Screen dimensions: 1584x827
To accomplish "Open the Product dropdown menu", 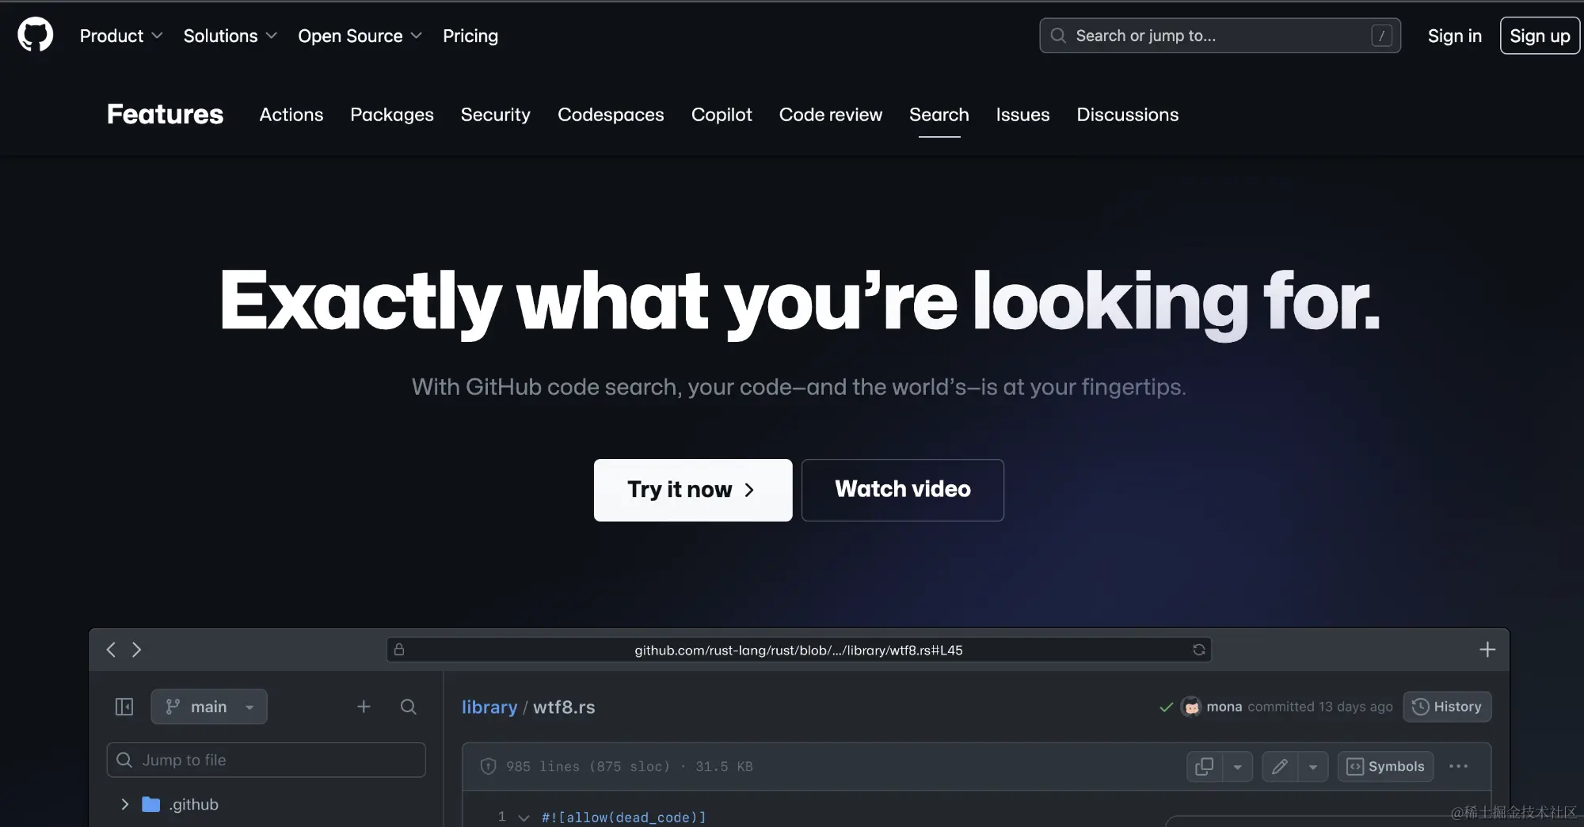I will pyautogui.click(x=121, y=36).
